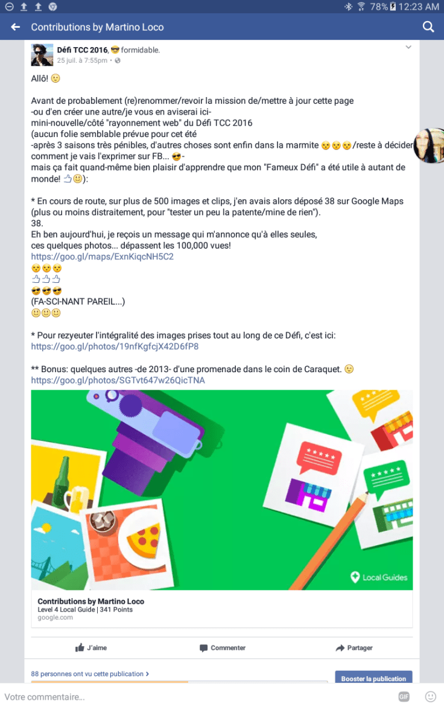
Task: Tap the globe public privacy icon
Action: point(118,61)
